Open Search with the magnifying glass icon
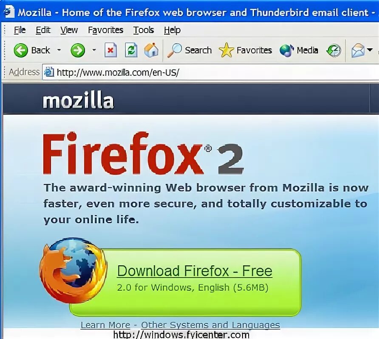Image resolution: width=379 pixels, height=339 pixels. point(175,50)
